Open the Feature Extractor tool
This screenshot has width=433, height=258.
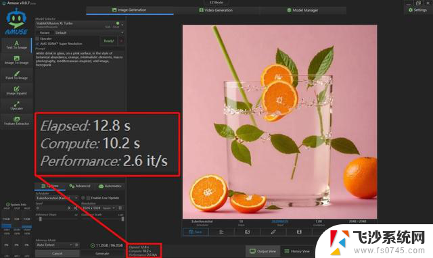pyautogui.click(x=16, y=121)
